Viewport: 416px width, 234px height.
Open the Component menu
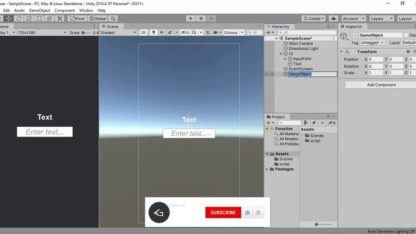(64, 10)
